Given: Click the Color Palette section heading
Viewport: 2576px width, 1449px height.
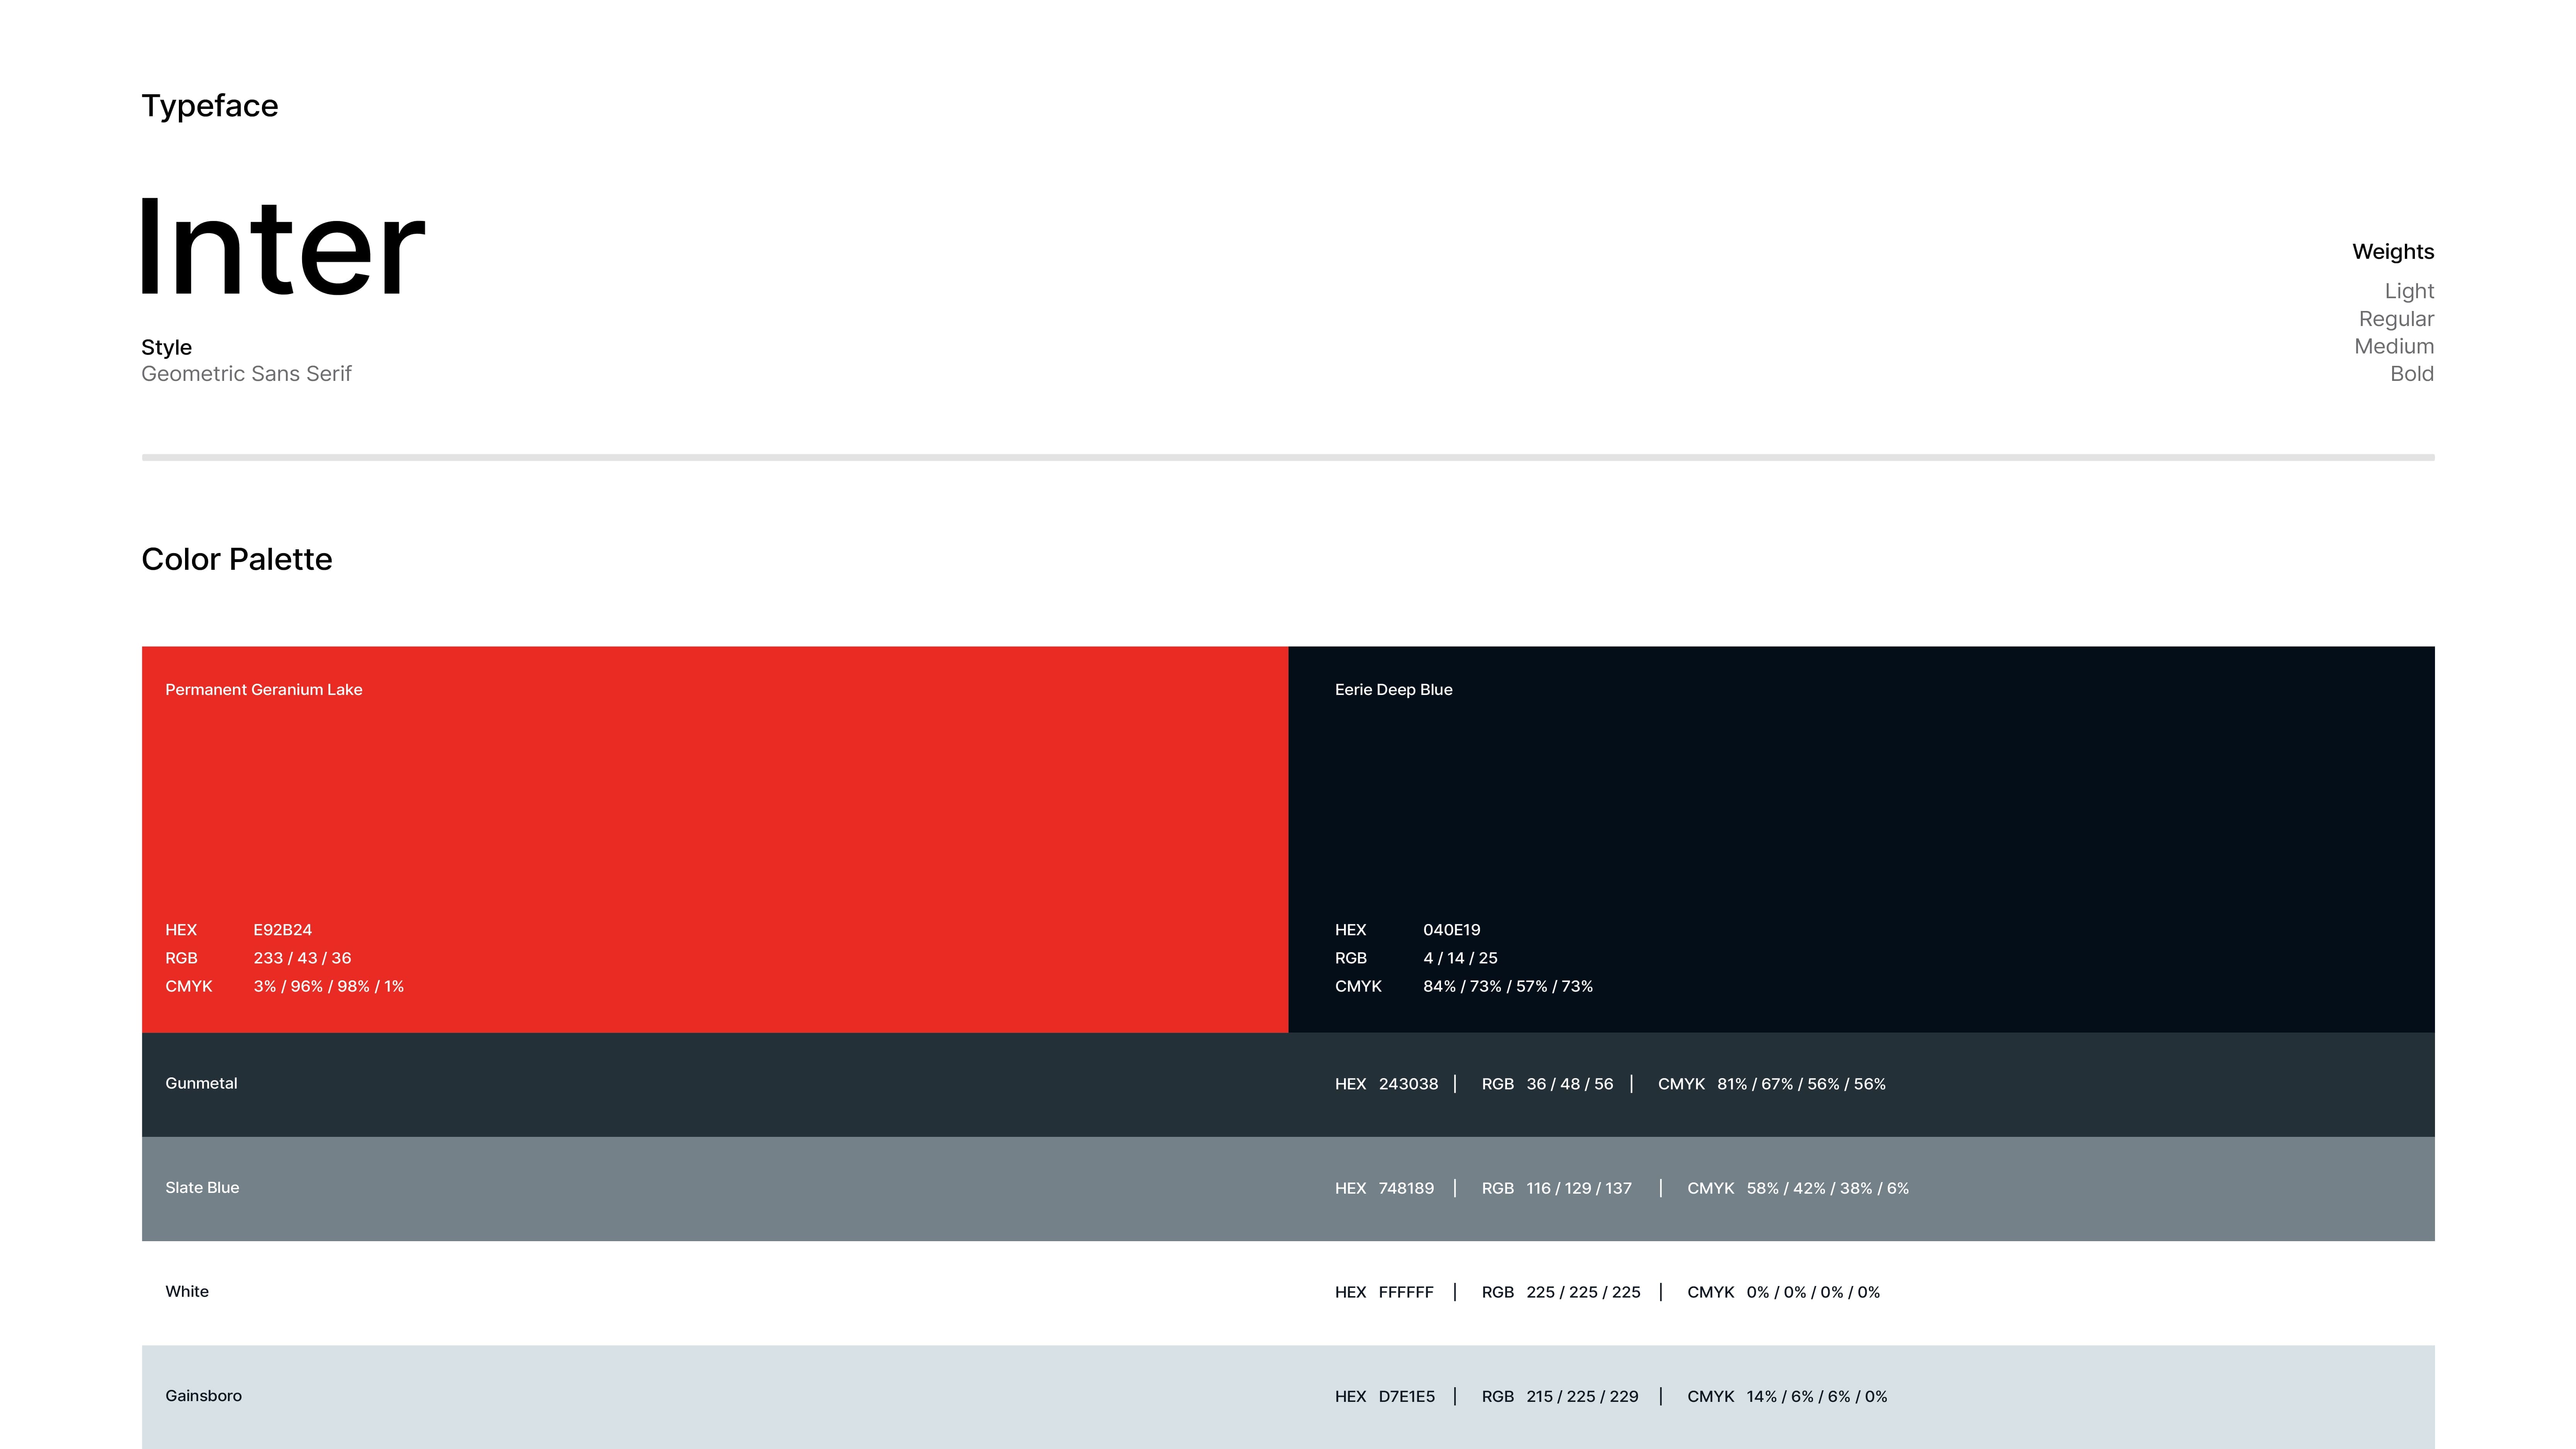Looking at the screenshot, I should (236, 559).
